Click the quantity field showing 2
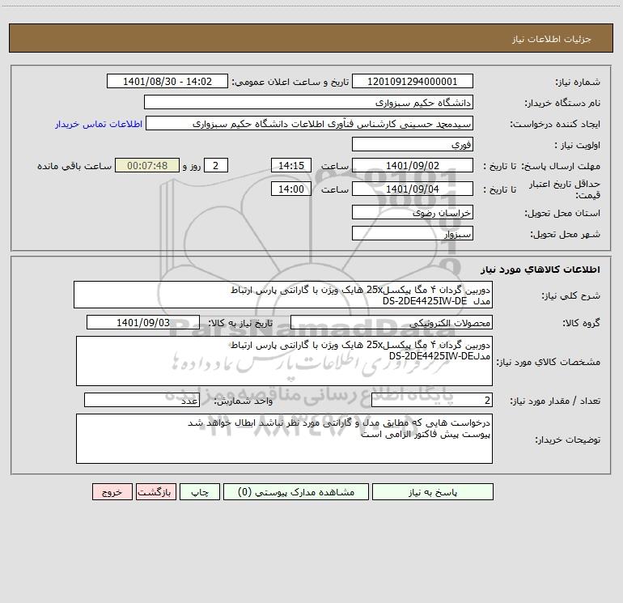This screenshot has height=603, width=623. pos(432,400)
